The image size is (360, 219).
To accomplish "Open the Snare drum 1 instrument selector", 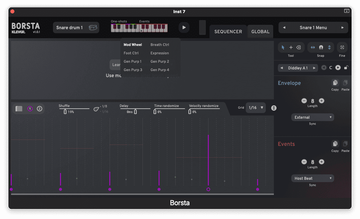I will [x=76, y=28].
